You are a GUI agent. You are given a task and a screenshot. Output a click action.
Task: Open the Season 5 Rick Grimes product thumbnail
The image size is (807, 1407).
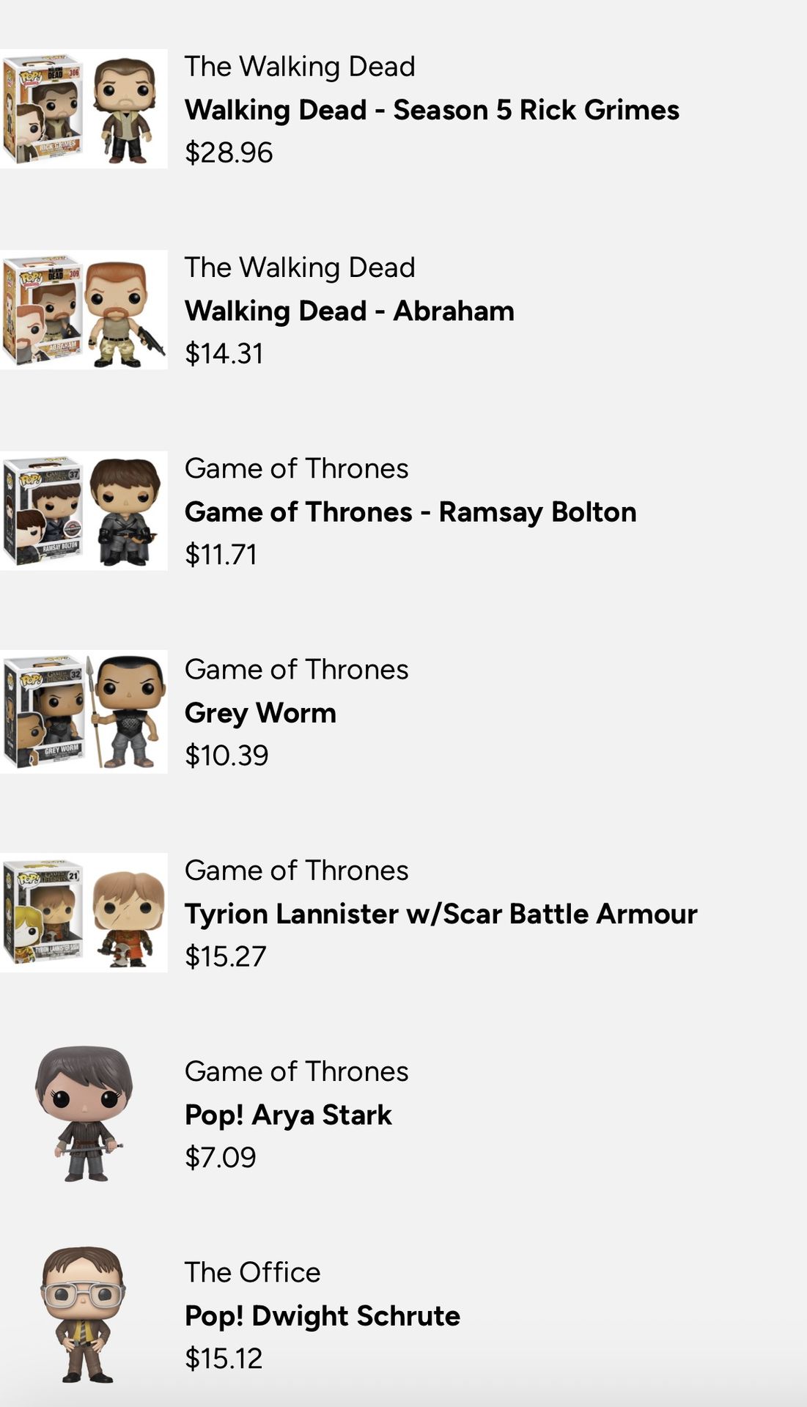point(84,108)
